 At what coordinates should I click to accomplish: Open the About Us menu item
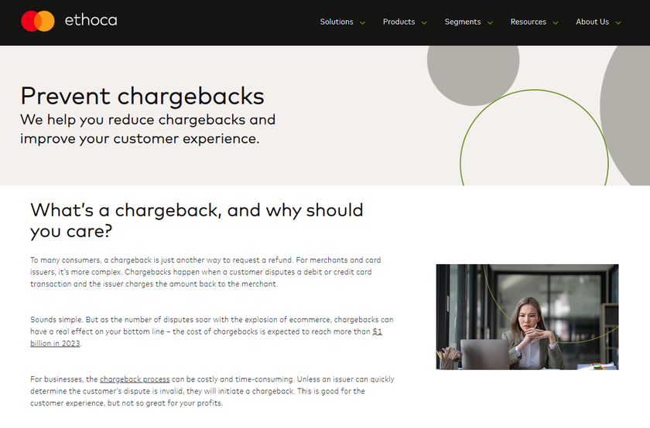592,22
